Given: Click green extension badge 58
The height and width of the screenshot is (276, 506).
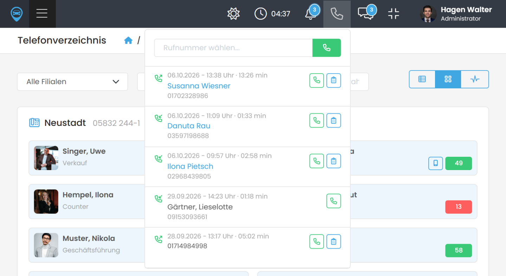Looking at the screenshot, I should coord(459,250).
